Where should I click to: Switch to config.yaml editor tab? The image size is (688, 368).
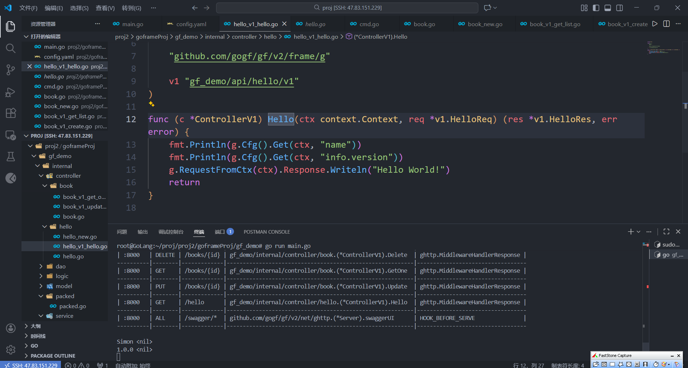191,24
